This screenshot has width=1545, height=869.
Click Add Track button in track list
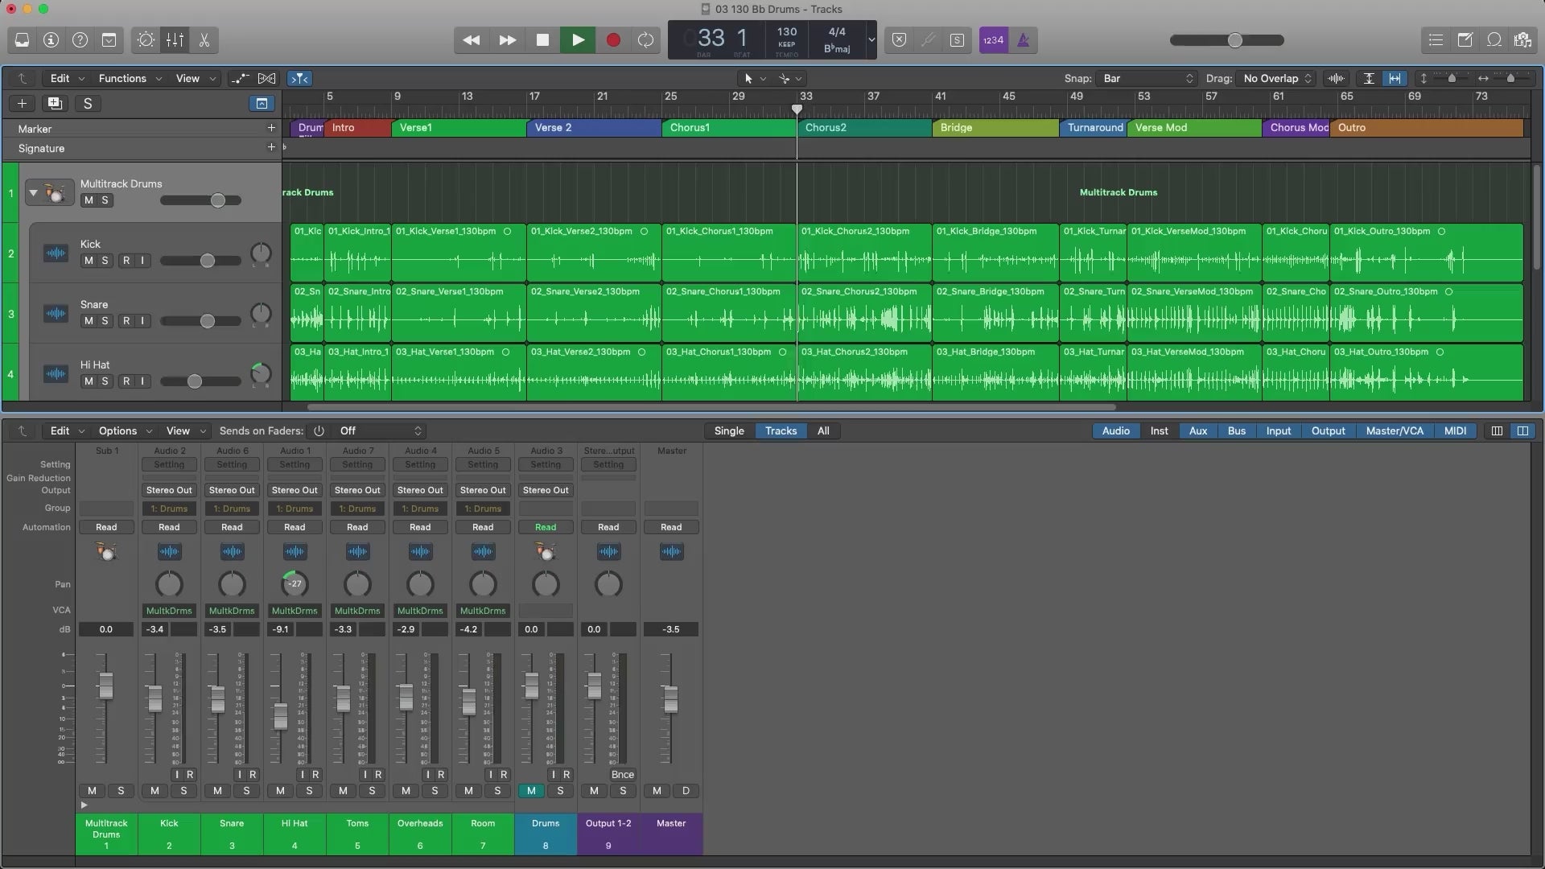20,104
